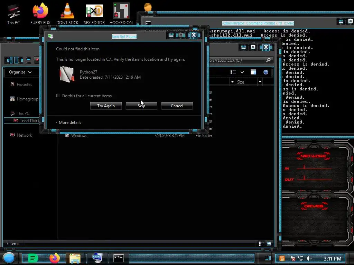This screenshot has height=265, width=354.
Task: Minimize the Explorer window
Action: [x=243, y=47]
